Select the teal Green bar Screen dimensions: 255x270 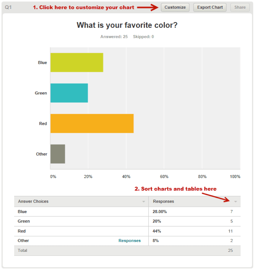click(x=69, y=93)
